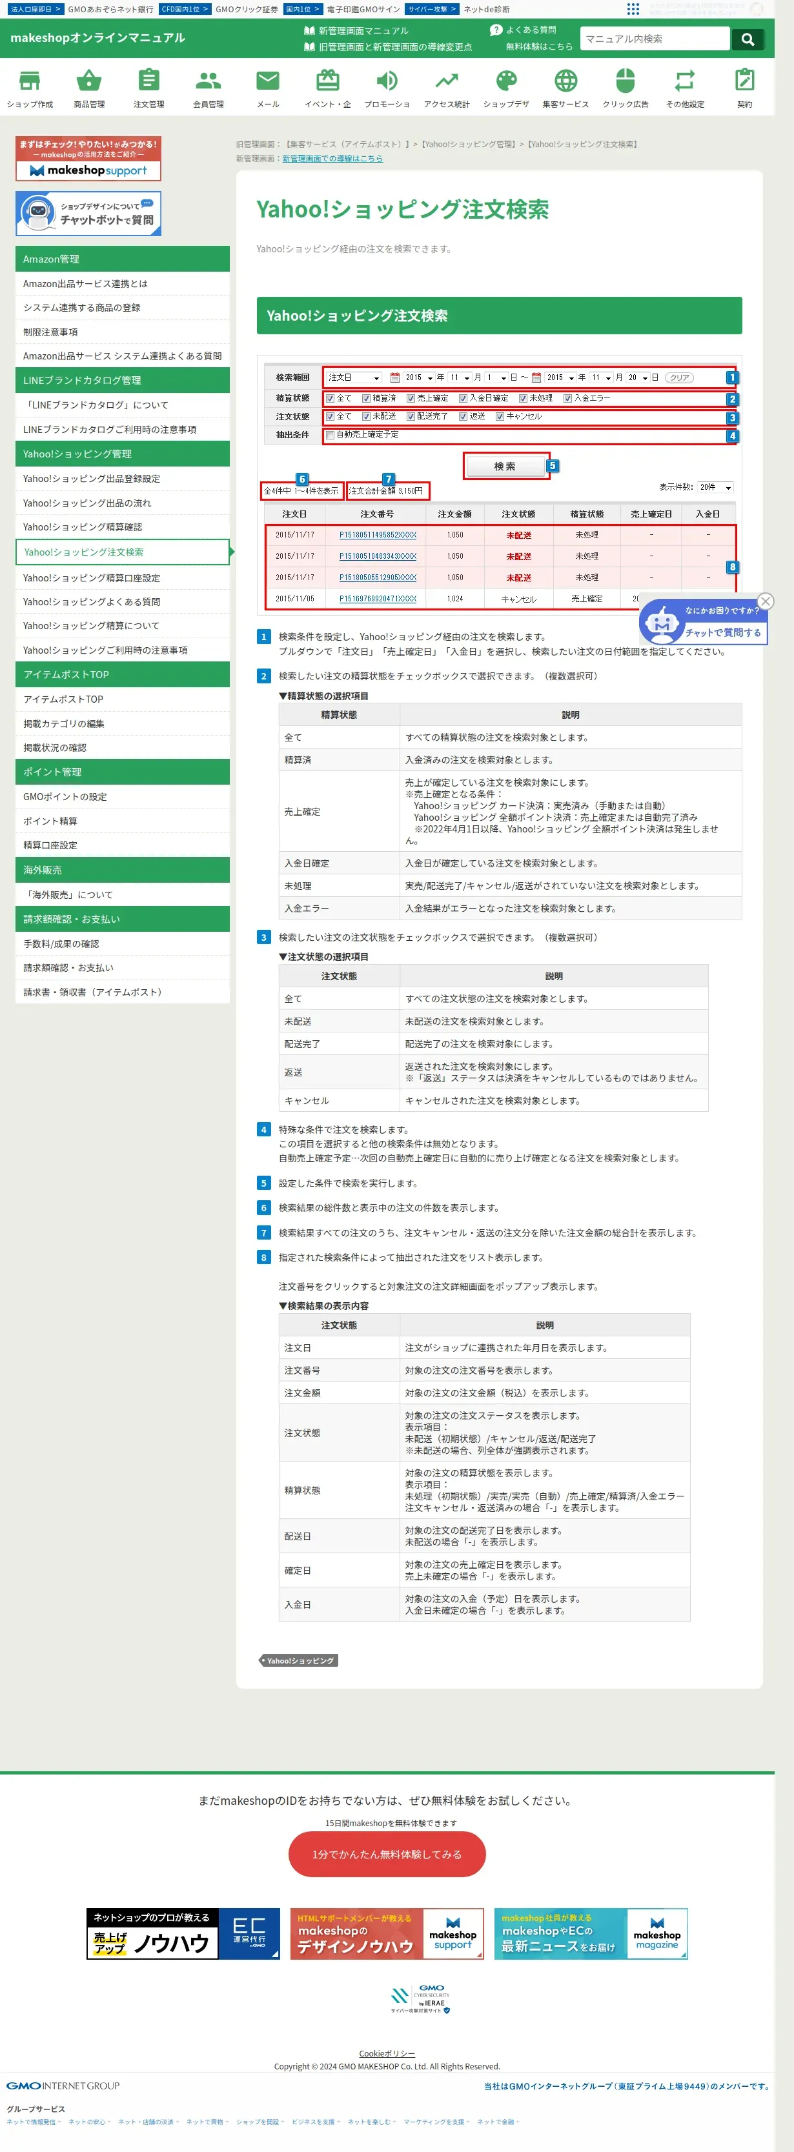The width and height of the screenshot is (794, 2152).
Task: Open 旧管理画面と新管理画面の導線変更点 link
Action: pyautogui.click(x=394, y=46)
